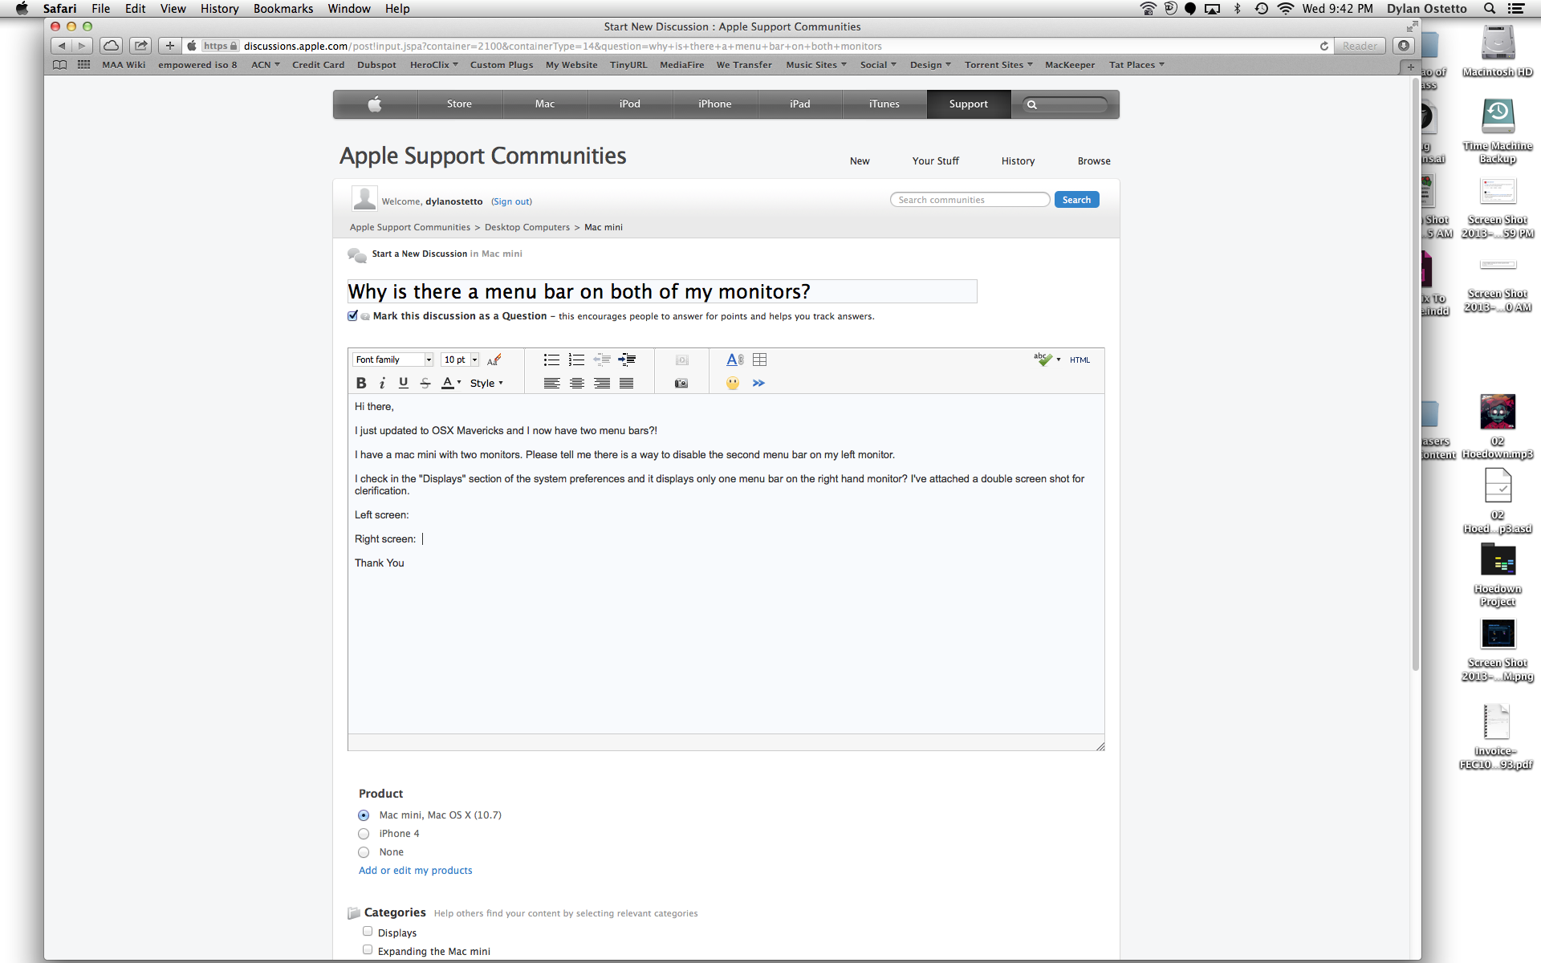Open the 10 pt font size dropdown
The height and width of the screenshot is (963, 1541).
pos(461,360)
